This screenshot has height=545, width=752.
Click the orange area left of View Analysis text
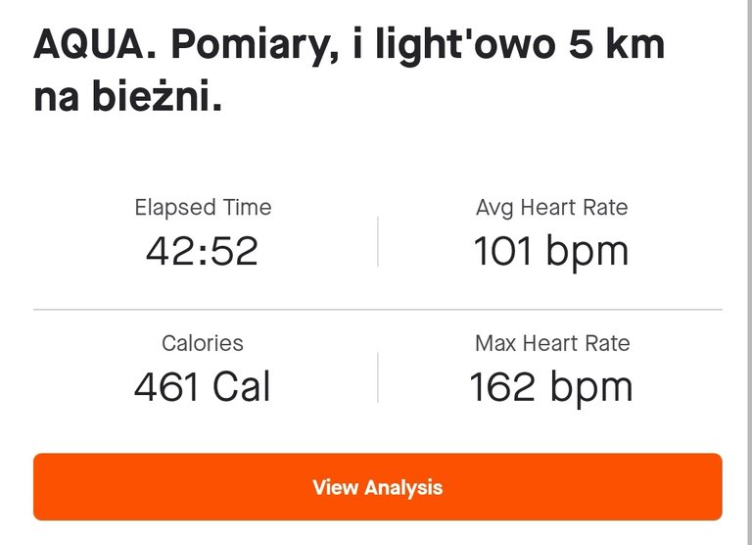click(172, 486)
